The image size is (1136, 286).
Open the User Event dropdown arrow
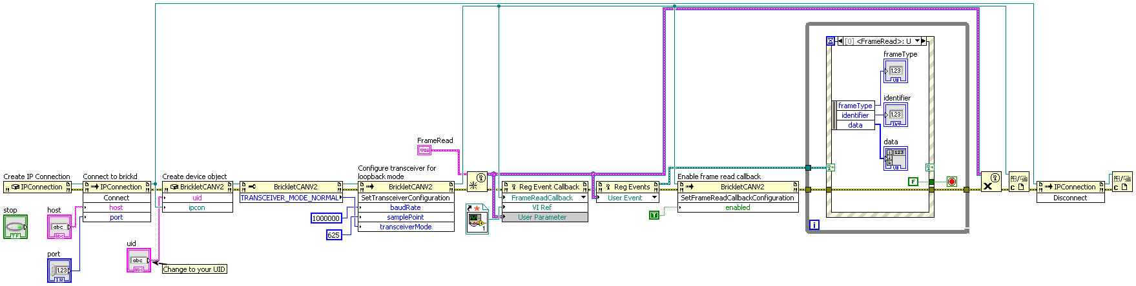tap(654, 198)
